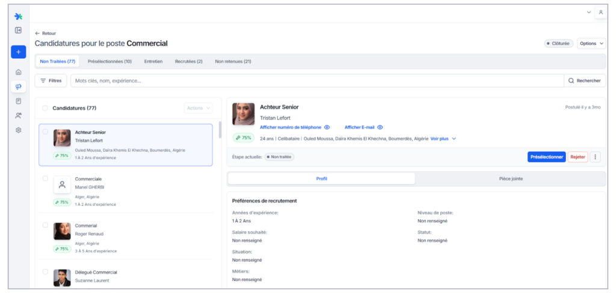Open the user profile icon top right

coord(600,12)
